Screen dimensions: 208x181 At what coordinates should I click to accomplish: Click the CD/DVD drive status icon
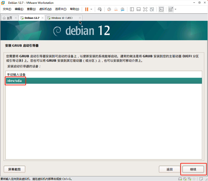[x=185, y=179]
